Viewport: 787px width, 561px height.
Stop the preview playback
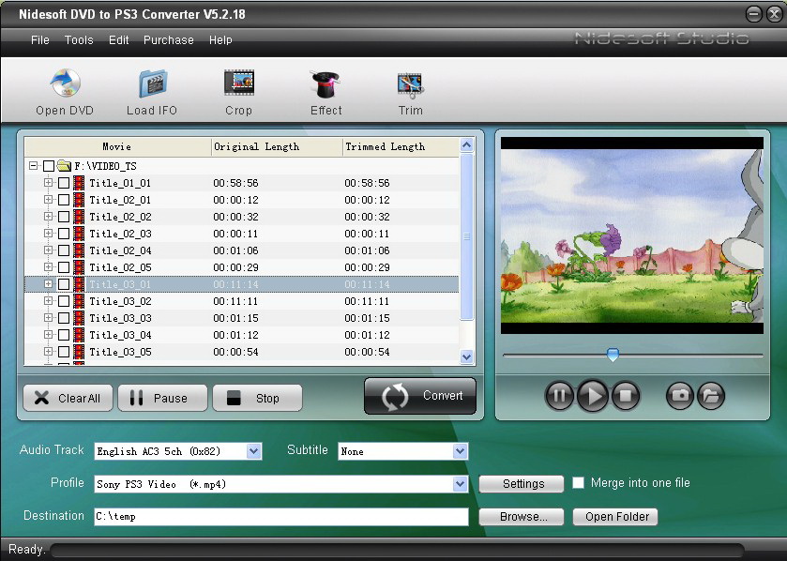tap(626, 396)
